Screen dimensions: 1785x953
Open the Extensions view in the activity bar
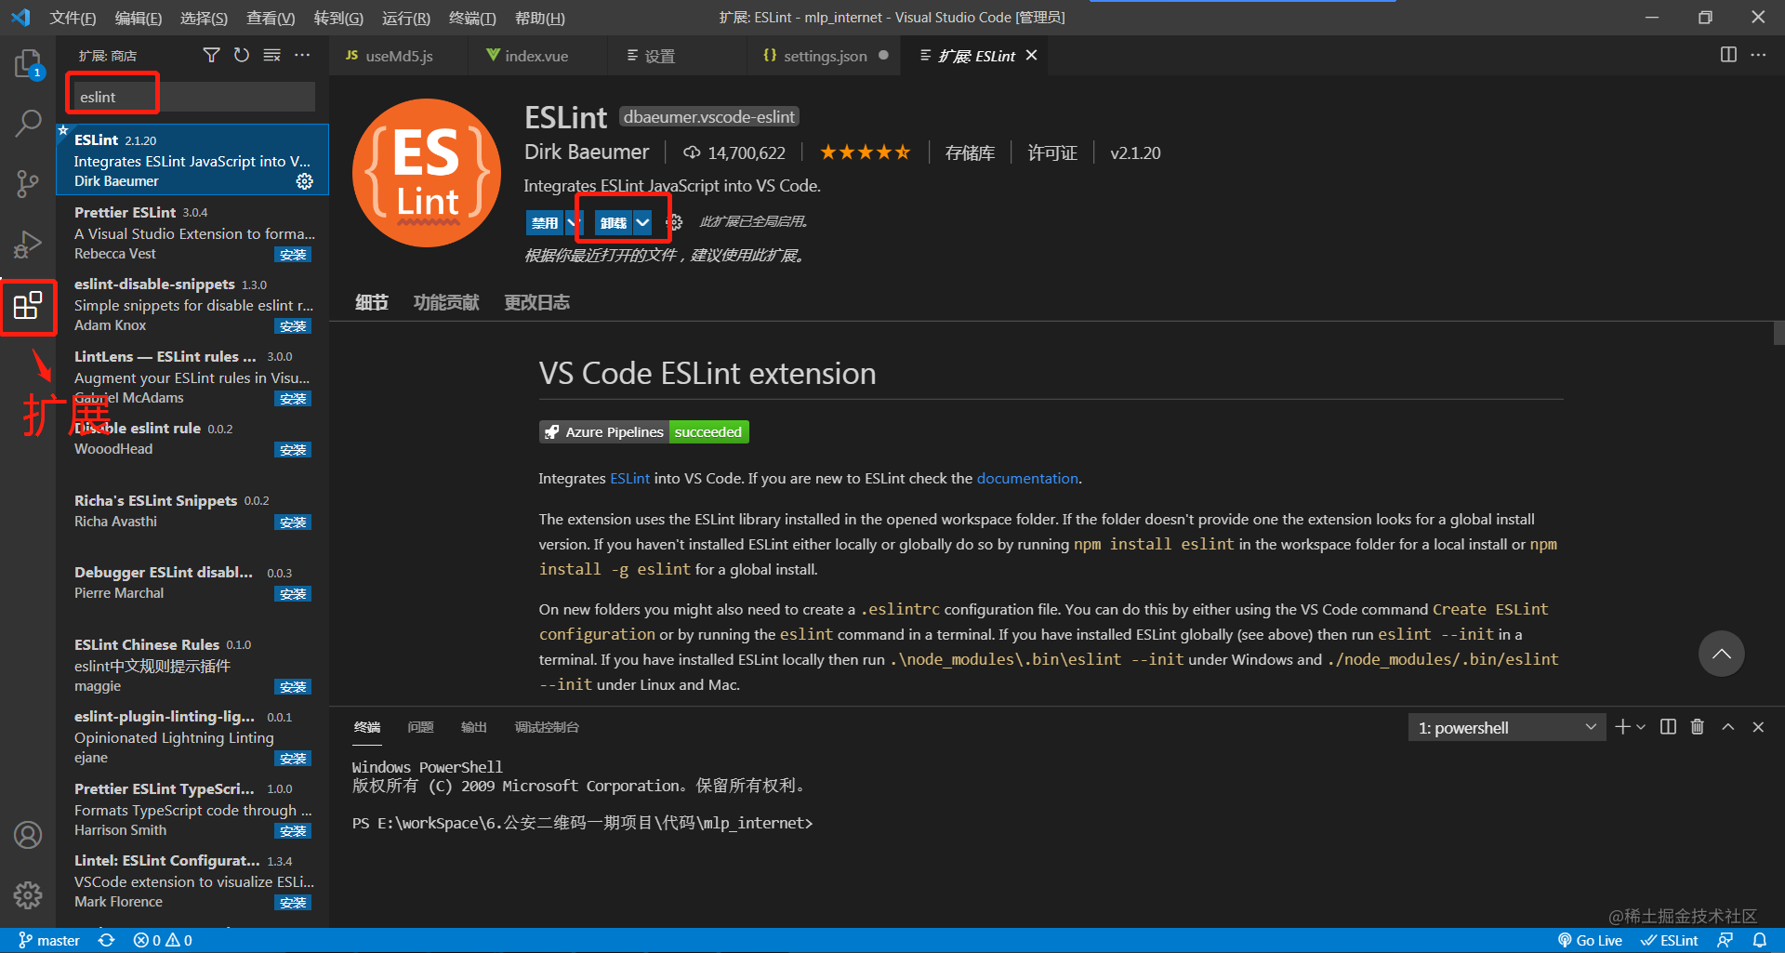pyautogui.click(x=28, y=307)
